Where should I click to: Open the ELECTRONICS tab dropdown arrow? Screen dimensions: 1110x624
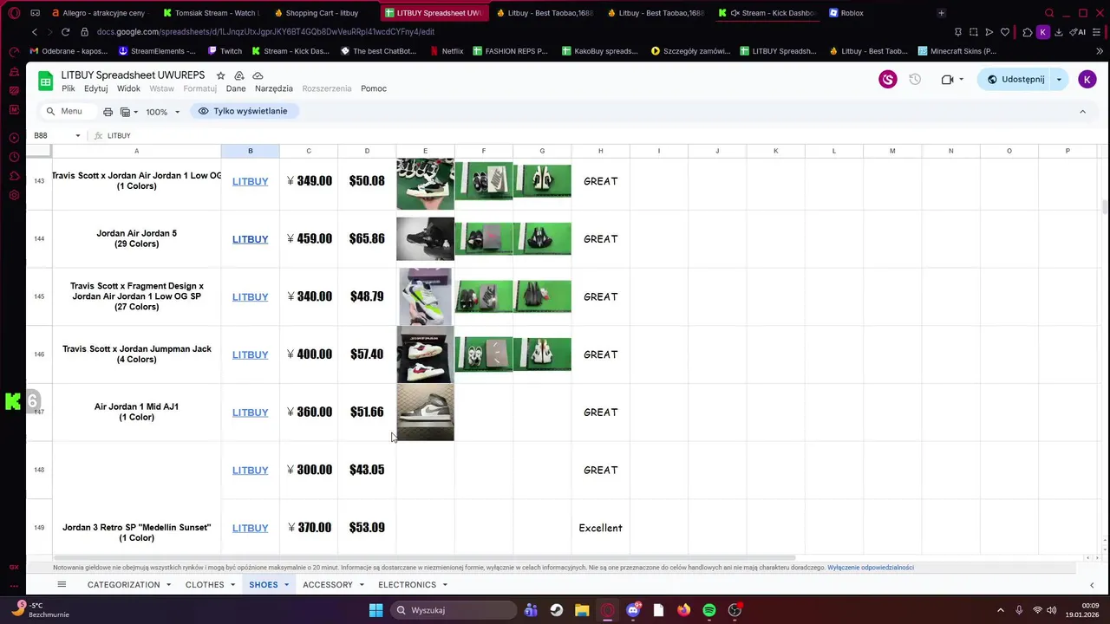click(445, 585)
